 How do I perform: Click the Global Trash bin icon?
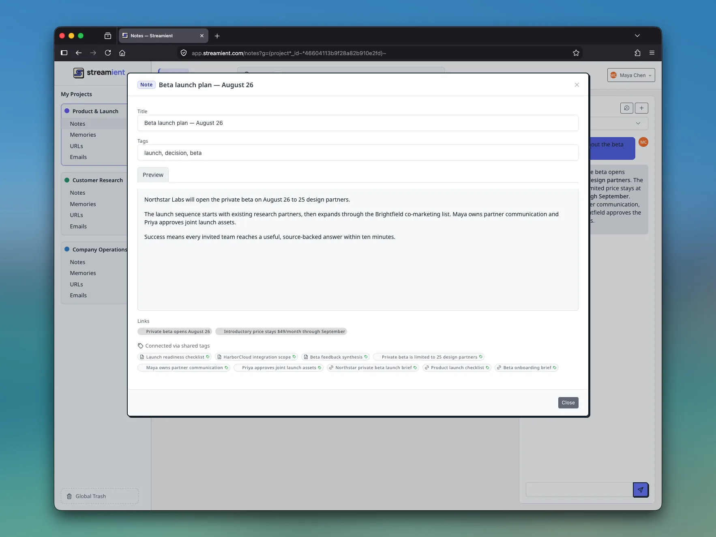[69, 496]
